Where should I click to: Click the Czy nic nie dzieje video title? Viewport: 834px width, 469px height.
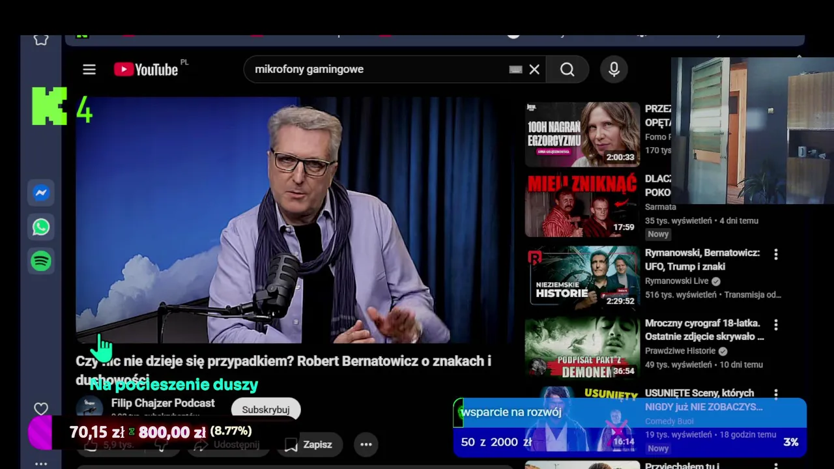pos(283,369)
